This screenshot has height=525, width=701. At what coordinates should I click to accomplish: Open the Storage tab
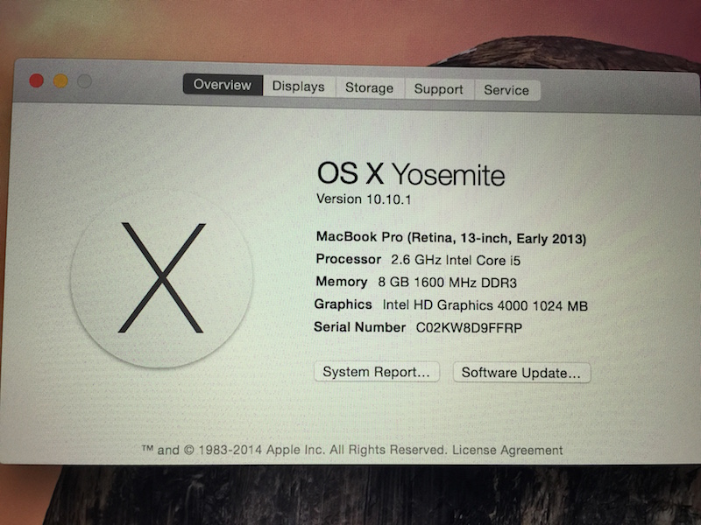click(x=369, y=87)
